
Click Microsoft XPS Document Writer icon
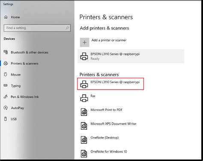tap(84, 126)
